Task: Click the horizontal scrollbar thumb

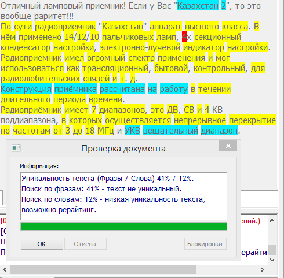Action: click(x=103, y=269)
